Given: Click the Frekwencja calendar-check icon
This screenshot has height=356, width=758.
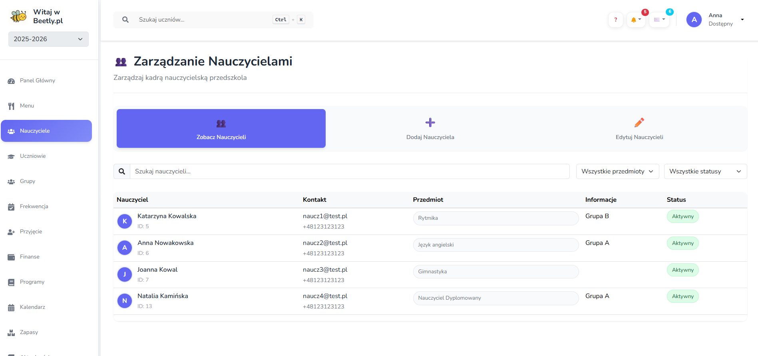Looking at the screenshot, I should coord(11,207).
